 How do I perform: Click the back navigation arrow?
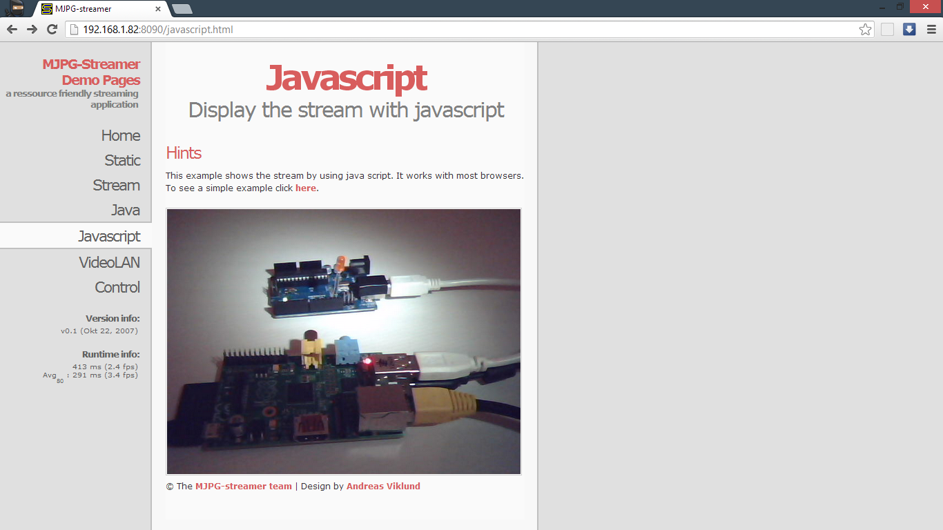[x=12, y=29]
